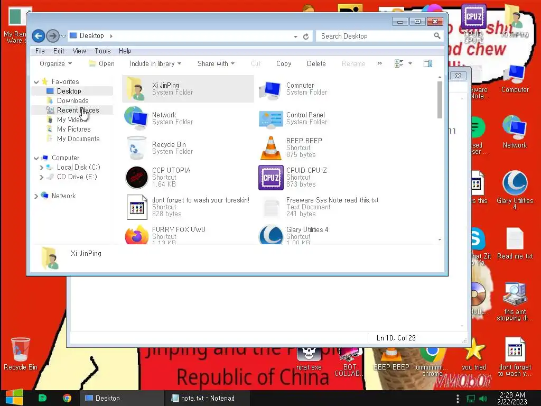Open Chrome from the taskbar
Viewport: 541px width, 406px height.
point(67,398)
